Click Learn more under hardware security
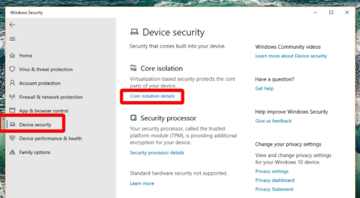This screenshot has height=198, width=360. [x=142, y=183]
